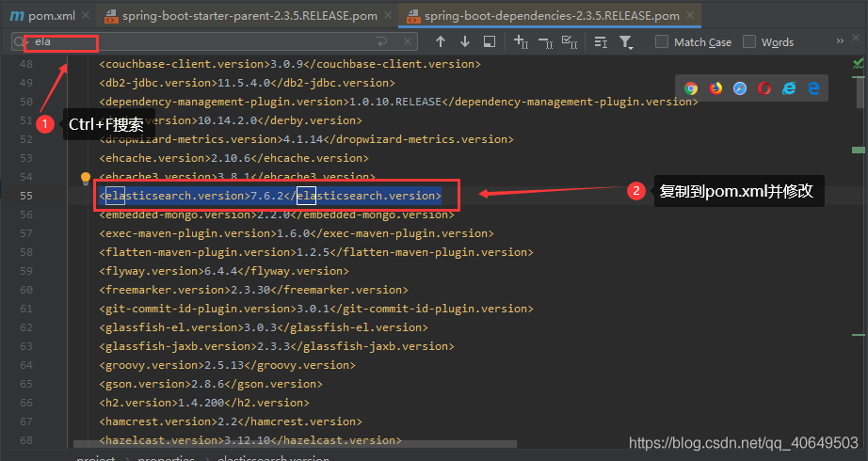
Task: Click line number 48 in gutter
Action: pyautogui.click(x=26, y=64)
